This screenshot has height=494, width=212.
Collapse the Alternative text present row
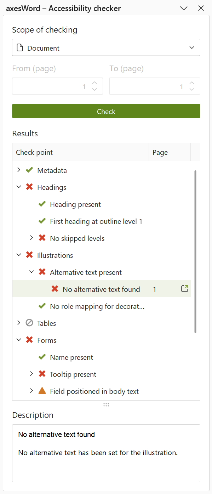(31, 272)
